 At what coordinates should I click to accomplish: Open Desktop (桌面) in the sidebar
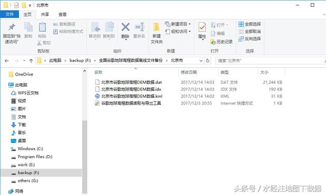pyautogui.click(x=18, y=140)
